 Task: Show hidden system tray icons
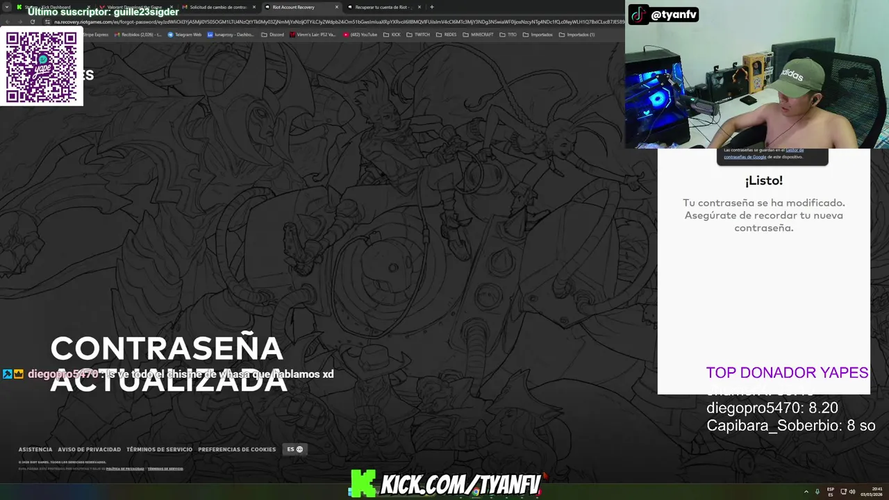(807, 492)
